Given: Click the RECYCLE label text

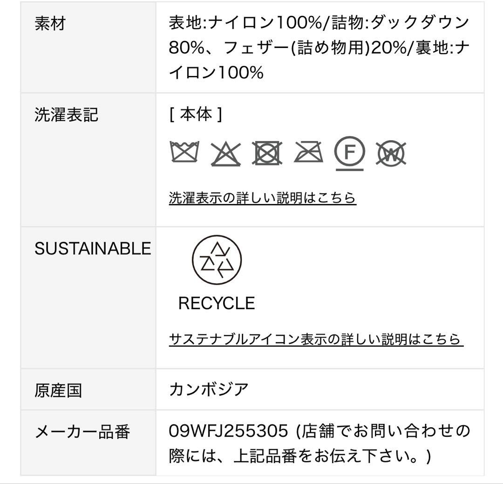Looking at the screenshot, I should tap(217, 303).
